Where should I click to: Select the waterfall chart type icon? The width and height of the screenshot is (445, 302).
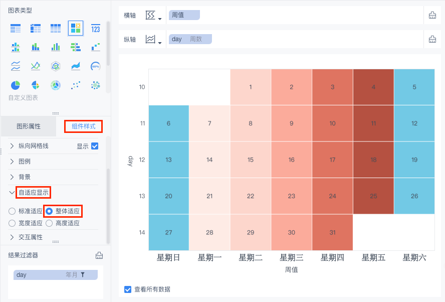pyautogui.click(x=95, y=47)
